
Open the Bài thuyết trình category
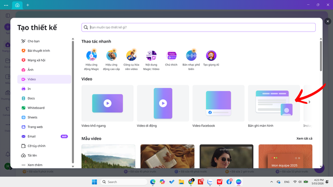(x=44, y=51)
